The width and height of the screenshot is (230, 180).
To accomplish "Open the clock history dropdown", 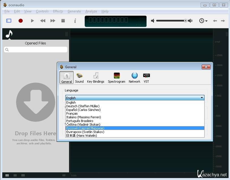I will coord(203,21).
